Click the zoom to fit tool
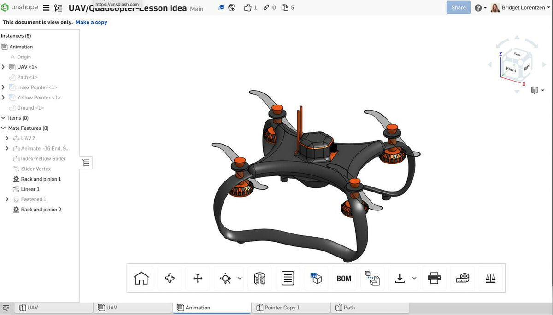 [225, 278]
